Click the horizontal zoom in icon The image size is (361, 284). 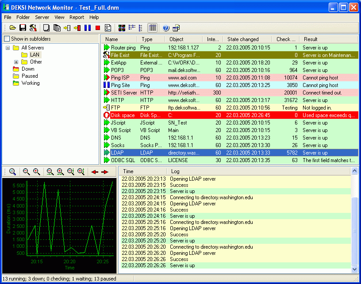coord(60,172)
